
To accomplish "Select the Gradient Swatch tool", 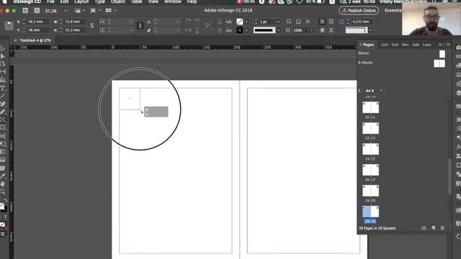I will (3, 152).
